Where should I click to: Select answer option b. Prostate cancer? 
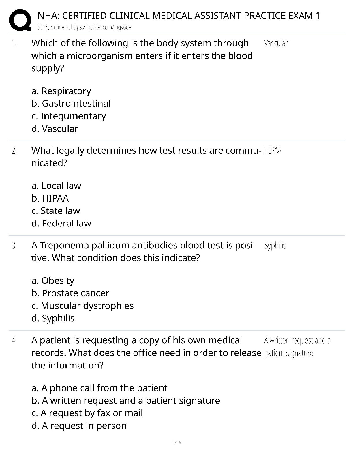coord(70,293)
